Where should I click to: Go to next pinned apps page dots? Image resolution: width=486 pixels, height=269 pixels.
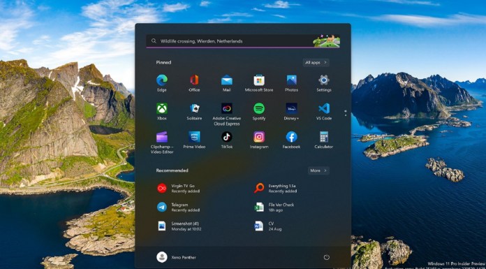pos(346,113)
